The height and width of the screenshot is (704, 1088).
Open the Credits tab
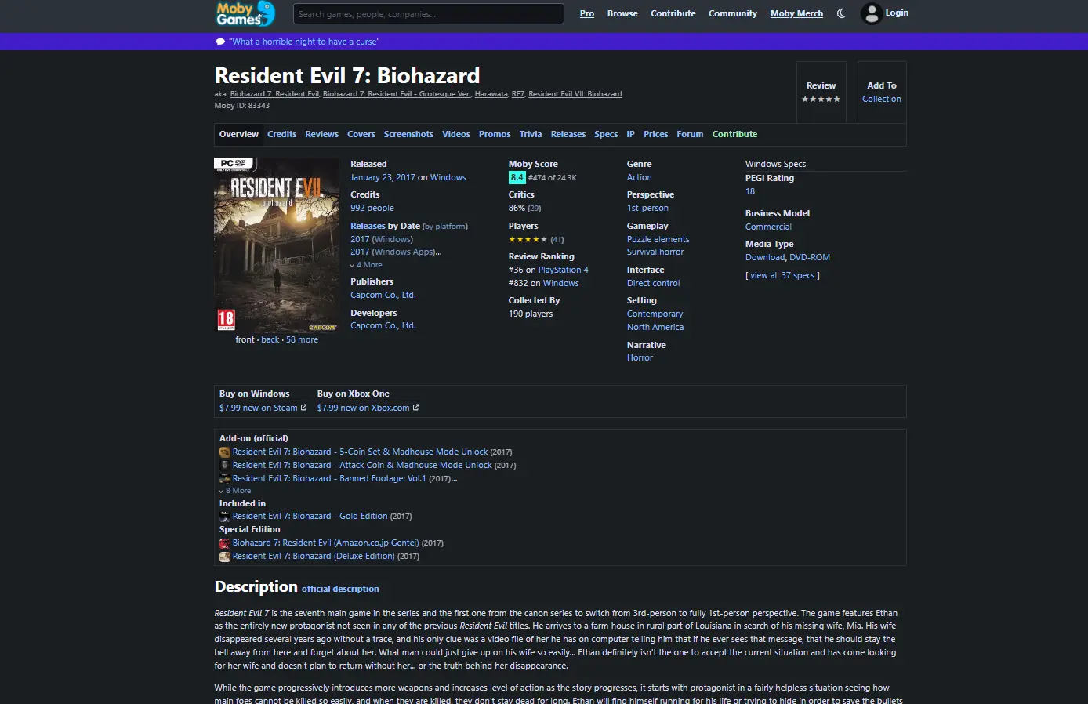pos(281,134)
